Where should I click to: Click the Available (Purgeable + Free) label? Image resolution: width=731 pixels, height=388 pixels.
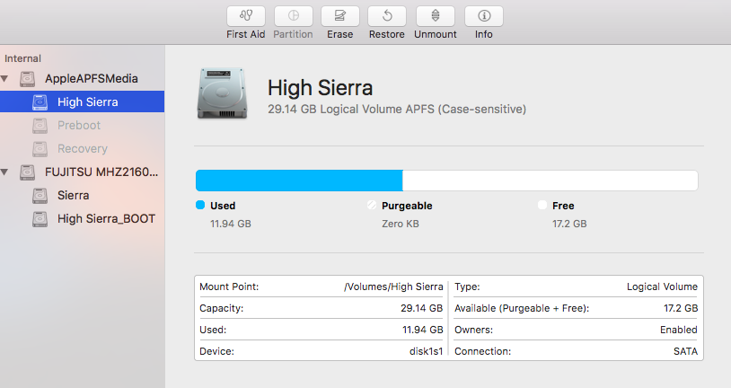tap(522, 308)
